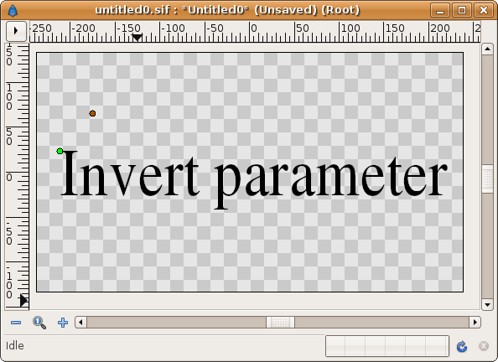Click the vertical scrollbar down arrow

point(487,304)
